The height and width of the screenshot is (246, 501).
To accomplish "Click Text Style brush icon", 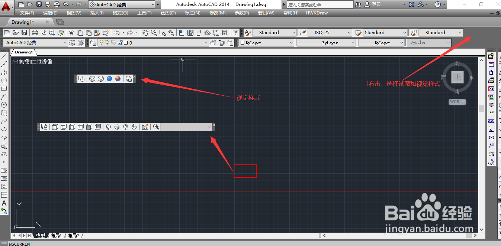I will (248, 33).
